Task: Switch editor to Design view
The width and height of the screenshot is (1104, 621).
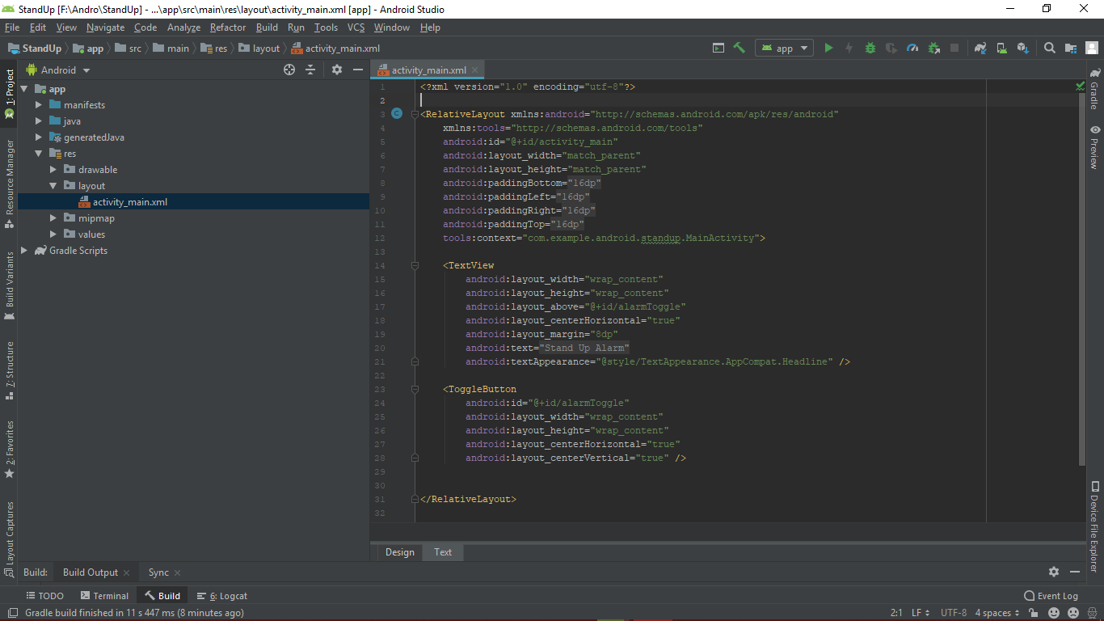Action: 399,552
